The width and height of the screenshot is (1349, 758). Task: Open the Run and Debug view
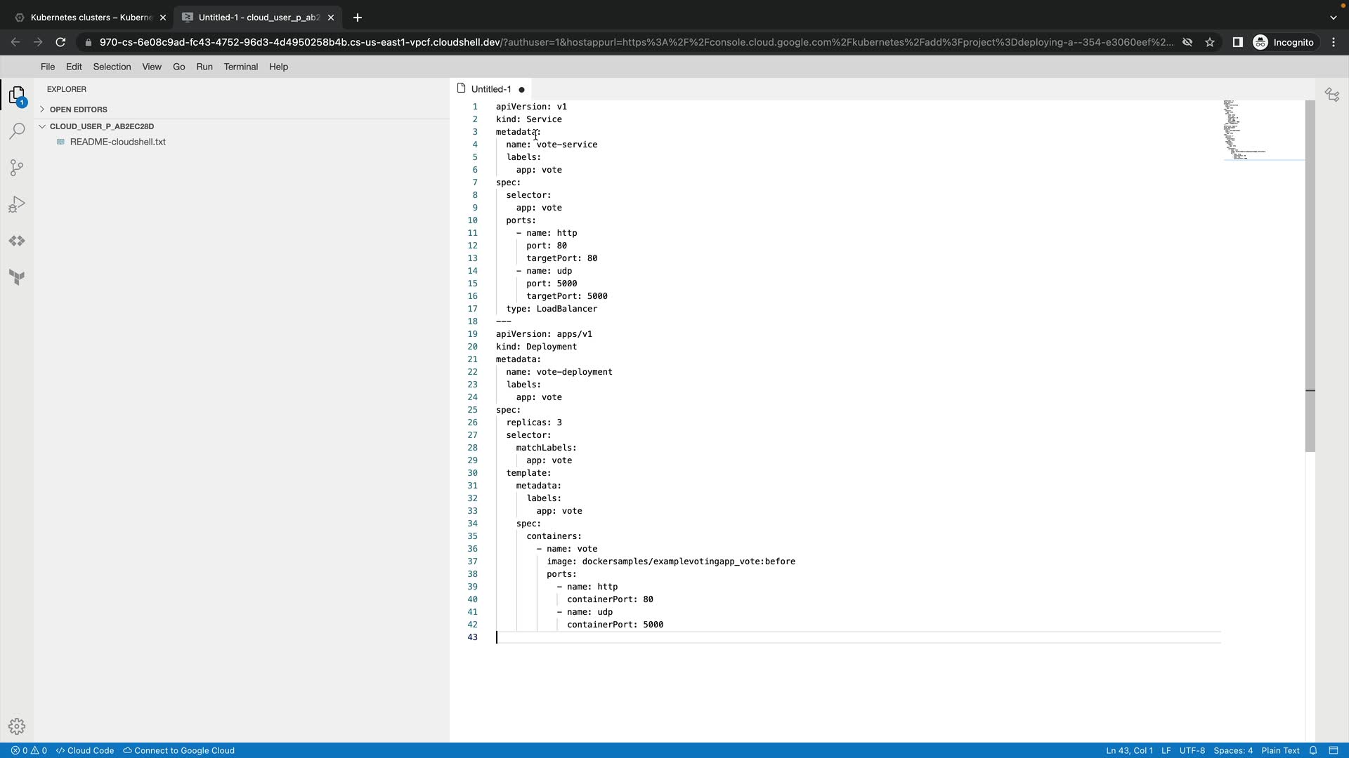[17, 204]
